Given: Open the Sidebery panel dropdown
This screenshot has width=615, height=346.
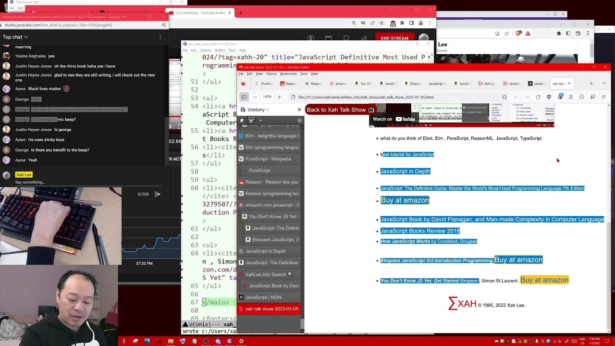Looking at the screenshot, I should pyautogui.click(x=258, y=110).
